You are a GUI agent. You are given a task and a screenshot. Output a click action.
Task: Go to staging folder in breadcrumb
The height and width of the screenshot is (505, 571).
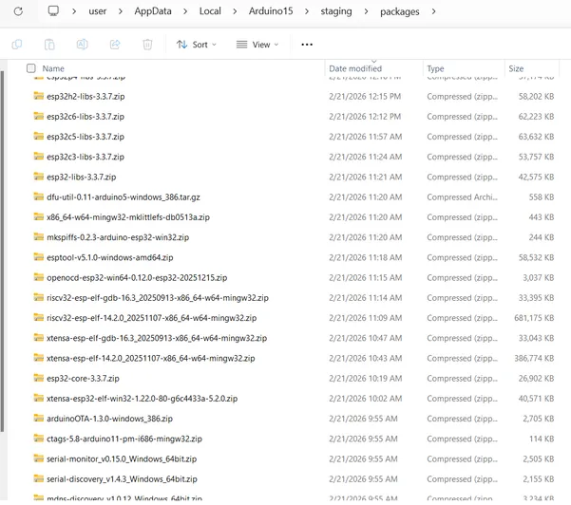point(336,11)
